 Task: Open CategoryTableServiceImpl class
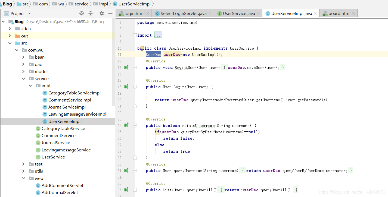(72, 93)
